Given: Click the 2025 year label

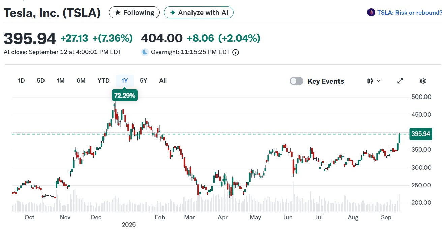Looking at the screenshot, I should pos(128,224).
